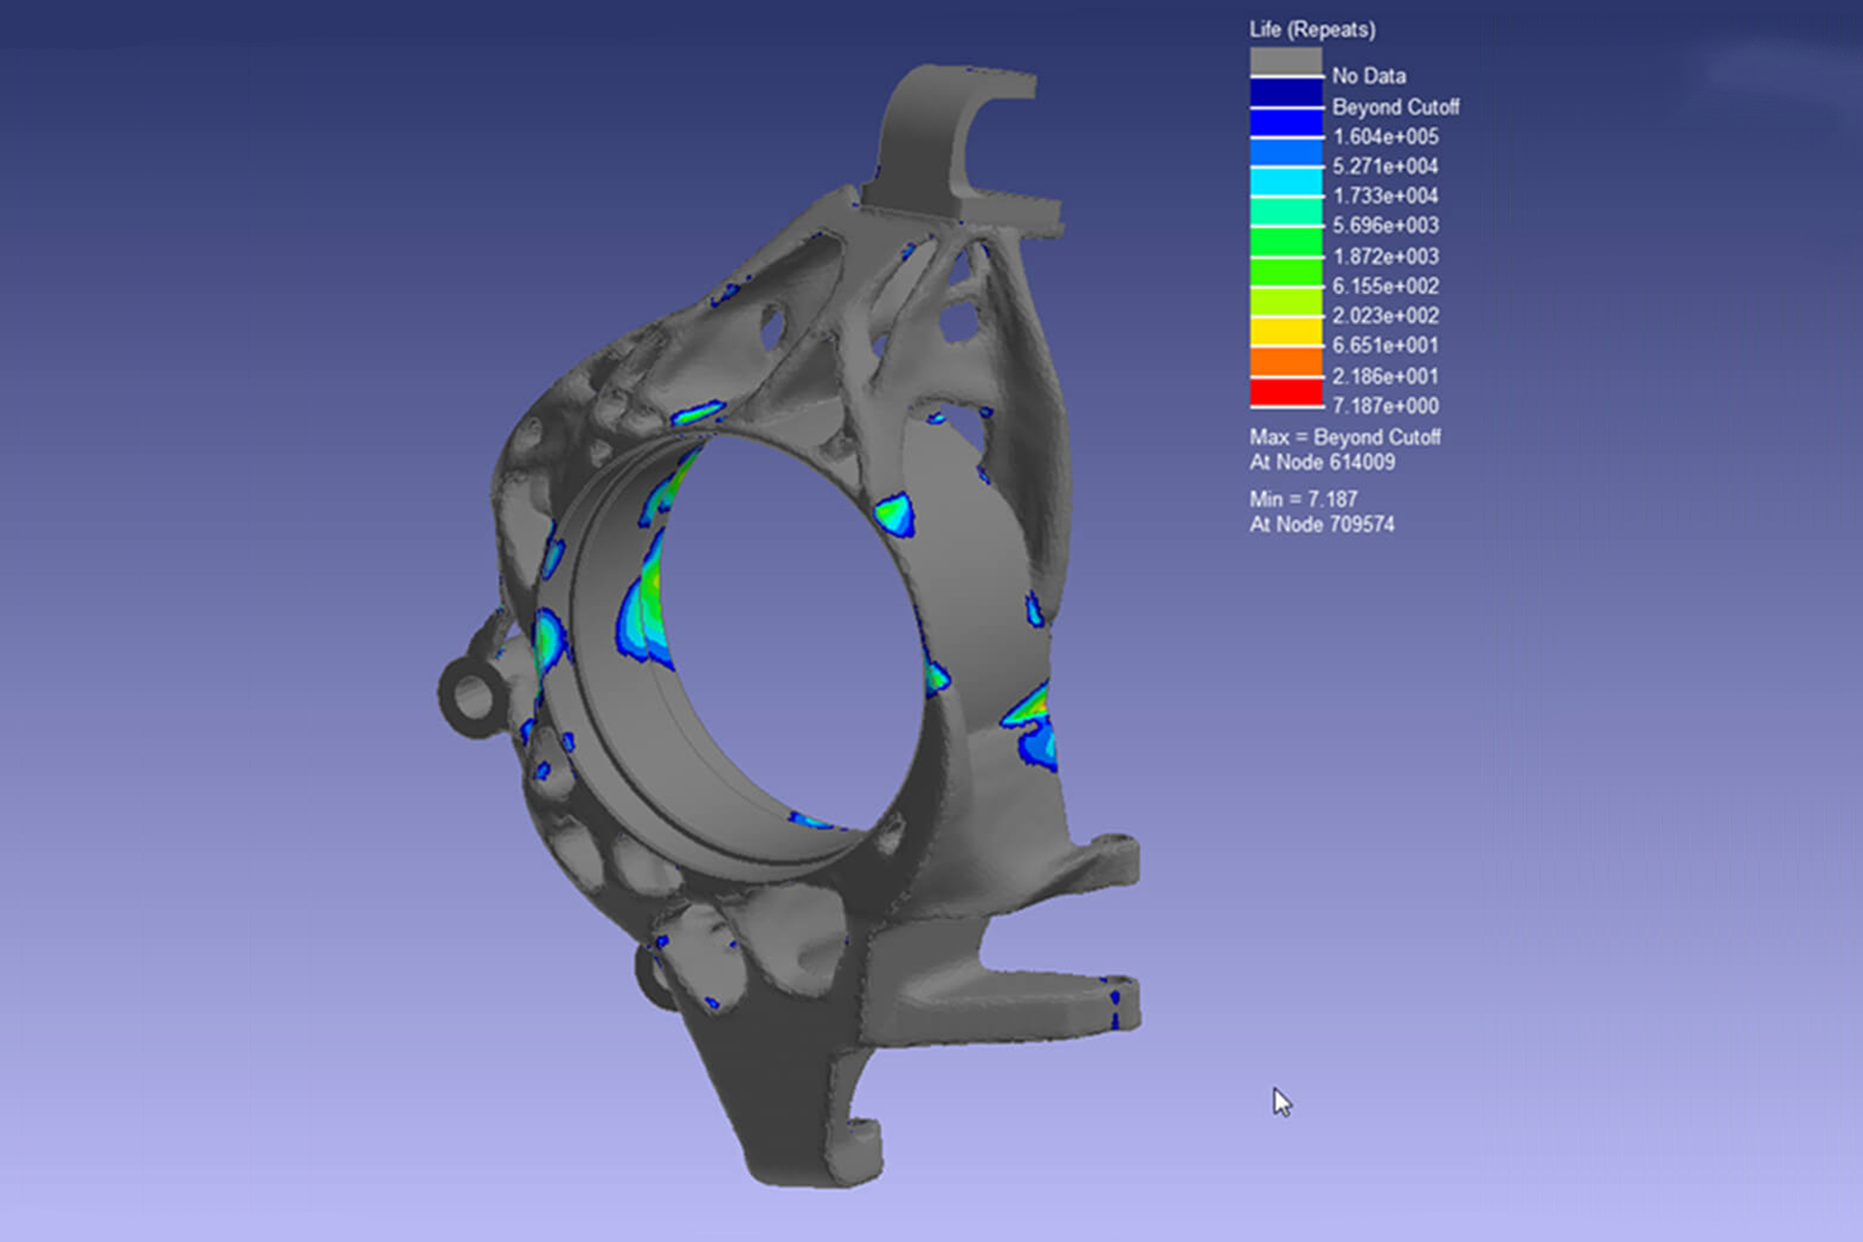
Task: Select the orange legend color band
Action: pos(1286,362)
